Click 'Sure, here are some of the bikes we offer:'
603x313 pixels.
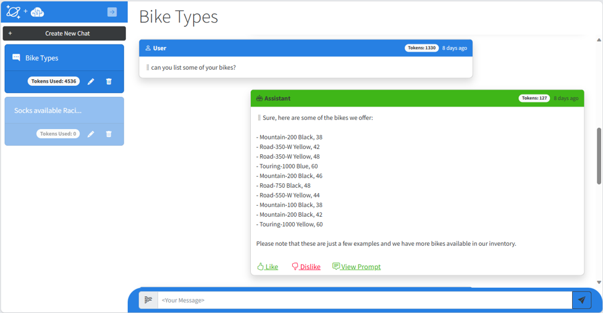point(318,118)
